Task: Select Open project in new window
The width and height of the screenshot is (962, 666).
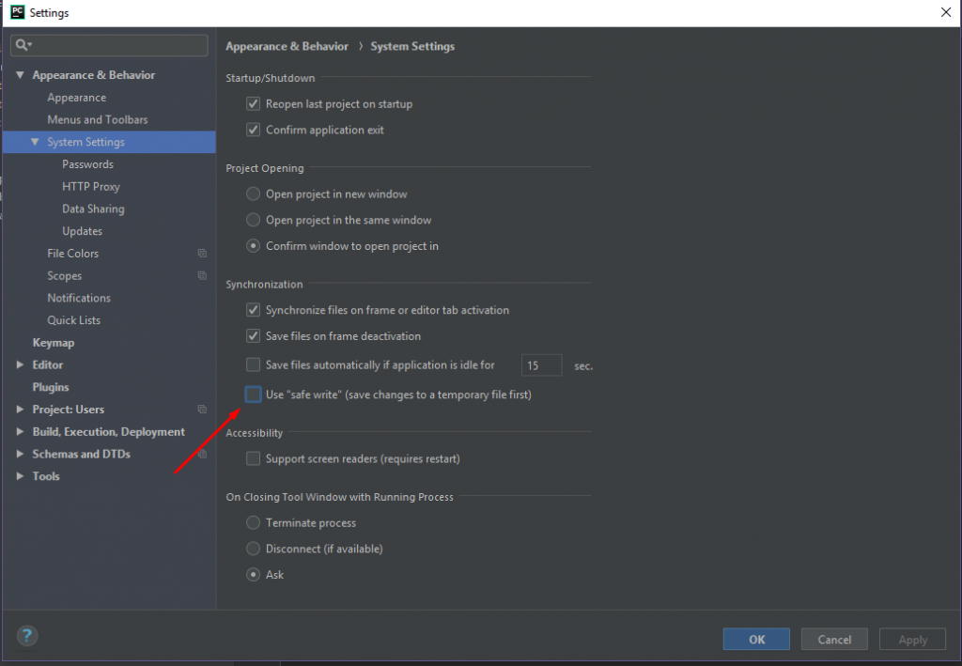Action: 253,194
